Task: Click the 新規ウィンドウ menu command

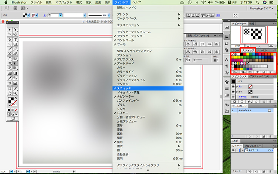Action: click(x=127, y=7)
